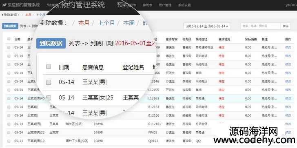Select the magnified 本月 filter link
Viewport: 297px width, 148px height.
click(84, 23)
